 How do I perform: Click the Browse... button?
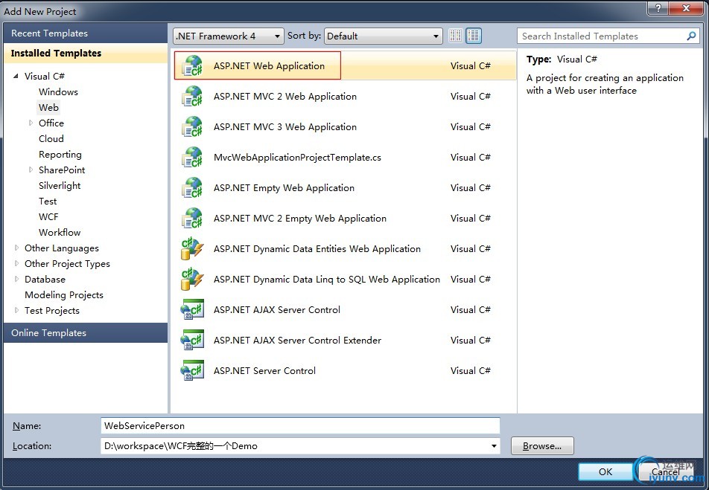pyautogui.click(x=542, y=446)
